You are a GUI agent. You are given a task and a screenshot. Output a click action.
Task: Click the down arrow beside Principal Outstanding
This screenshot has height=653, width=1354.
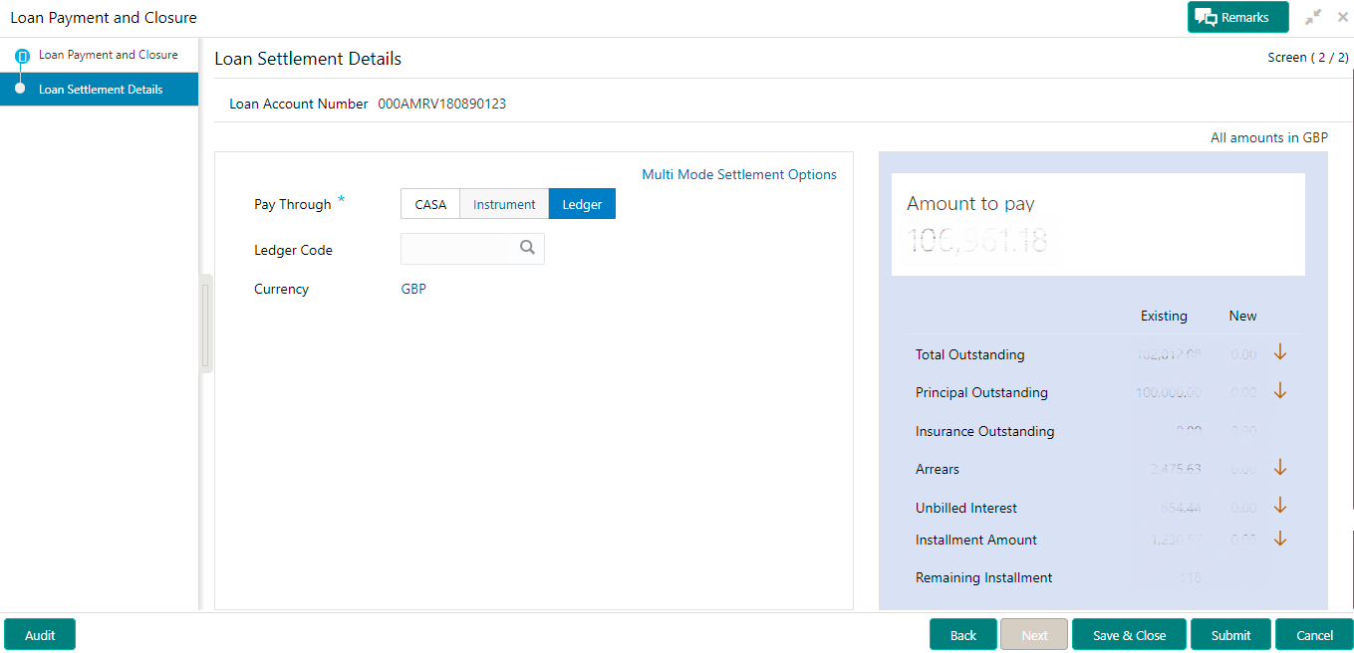point(1280,391)
